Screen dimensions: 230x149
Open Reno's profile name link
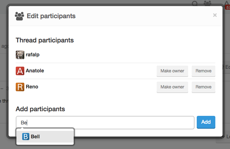(32, 87)
